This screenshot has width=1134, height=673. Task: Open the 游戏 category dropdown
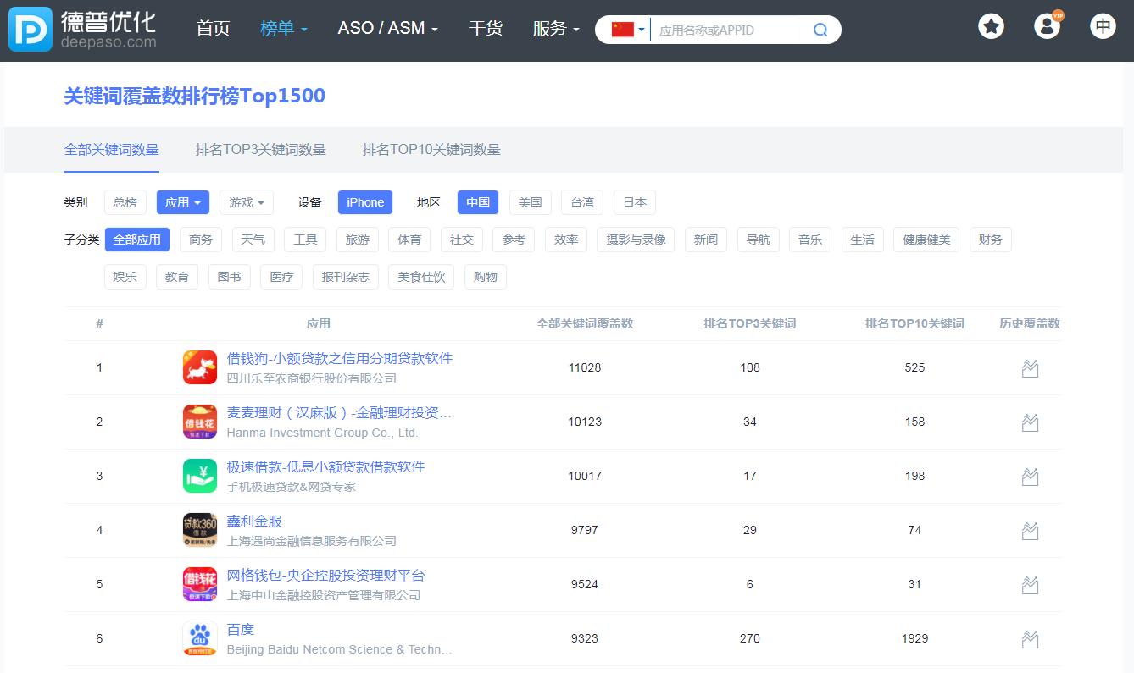tap(247, 202)
